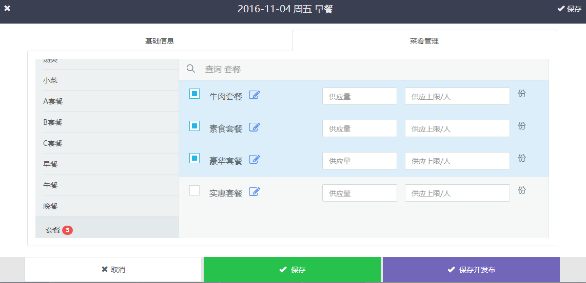Click the edit icon next to 牛肉套餐

[255, 95]
